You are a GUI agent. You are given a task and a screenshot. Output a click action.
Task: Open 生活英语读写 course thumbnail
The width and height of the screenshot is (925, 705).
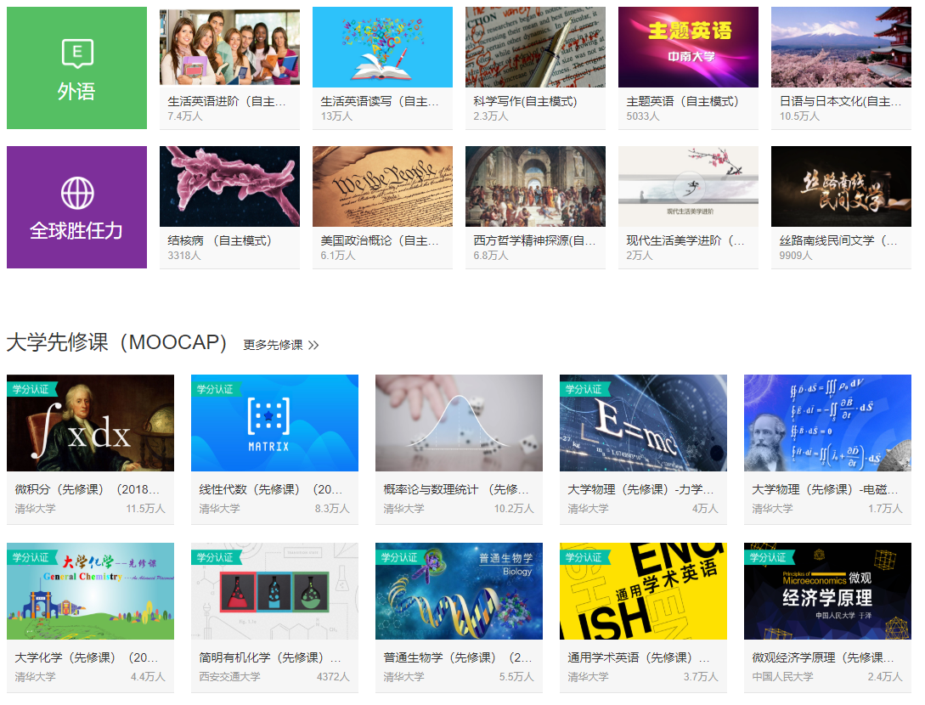click(382, 48)
